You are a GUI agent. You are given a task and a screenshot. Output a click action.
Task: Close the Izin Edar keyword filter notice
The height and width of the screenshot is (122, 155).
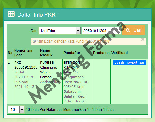tap(143, 40)
